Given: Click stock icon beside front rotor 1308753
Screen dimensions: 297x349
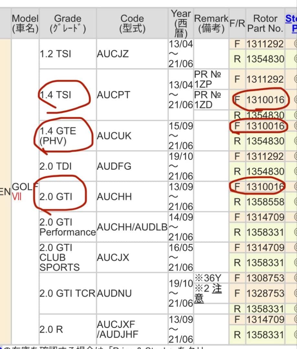Looking at the screenshot, I should [294, 278].
